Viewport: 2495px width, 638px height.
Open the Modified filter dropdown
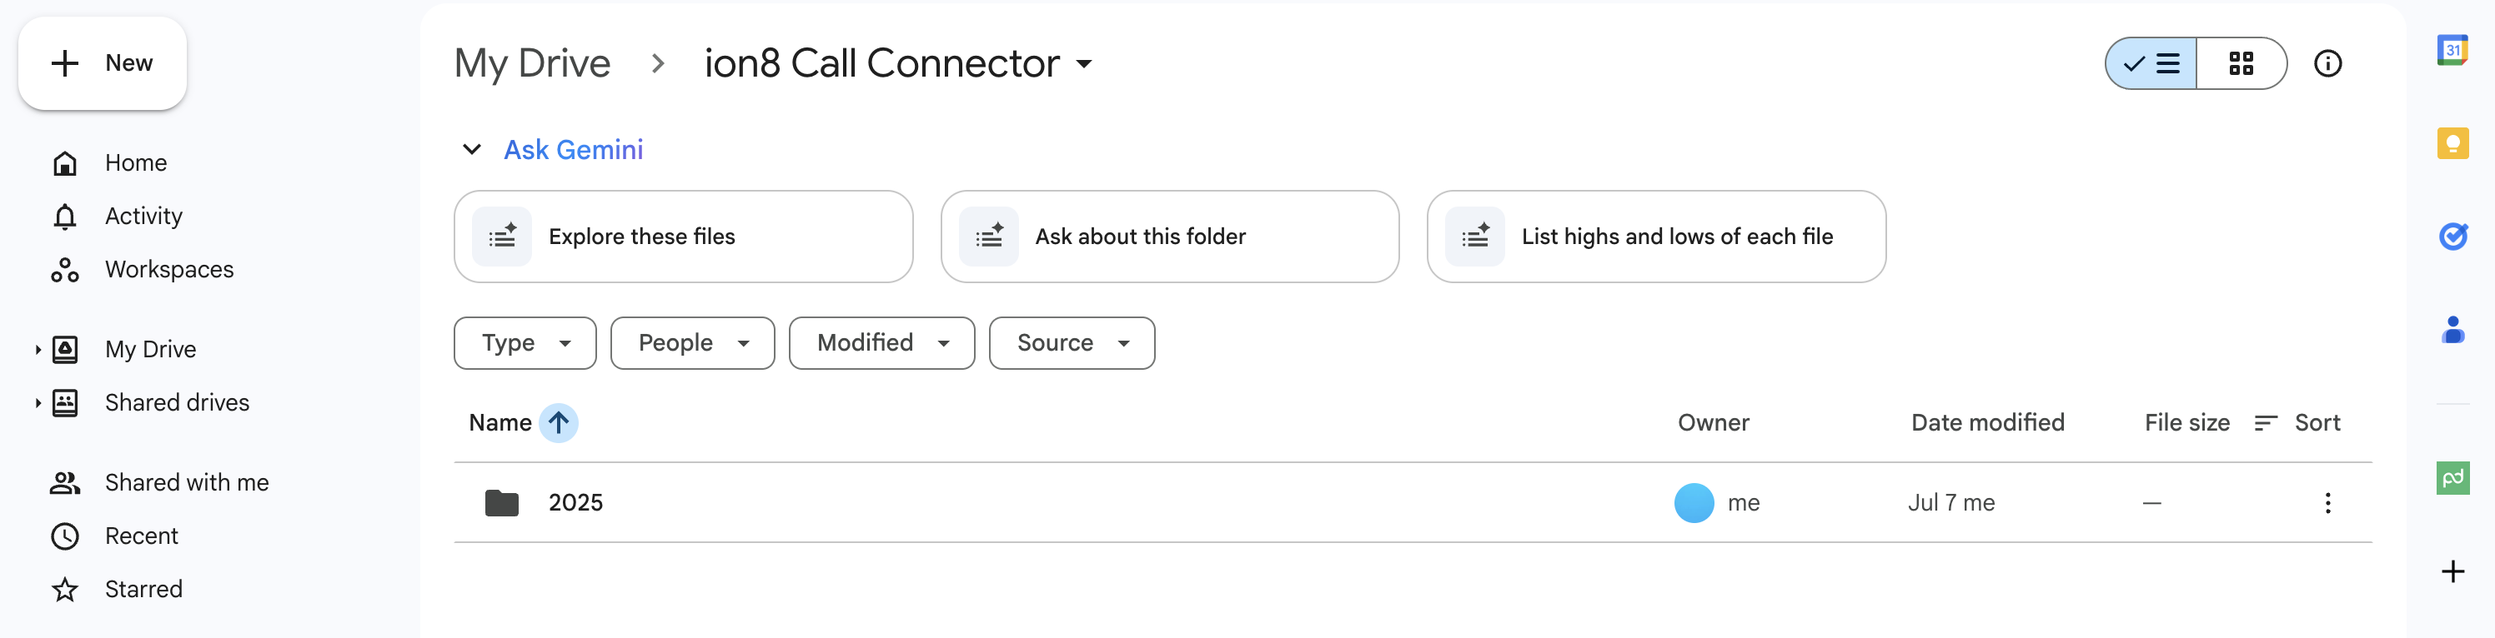[x=881, y=342]
